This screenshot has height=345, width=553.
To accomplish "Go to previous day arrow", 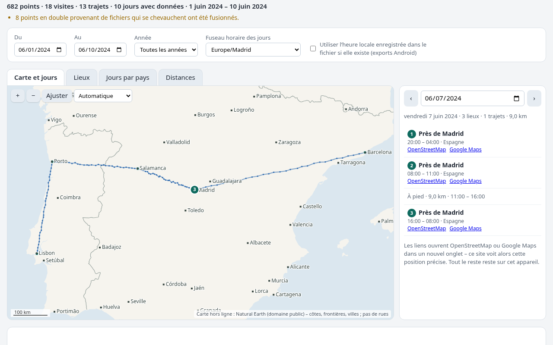I will [x=411, y=98].
